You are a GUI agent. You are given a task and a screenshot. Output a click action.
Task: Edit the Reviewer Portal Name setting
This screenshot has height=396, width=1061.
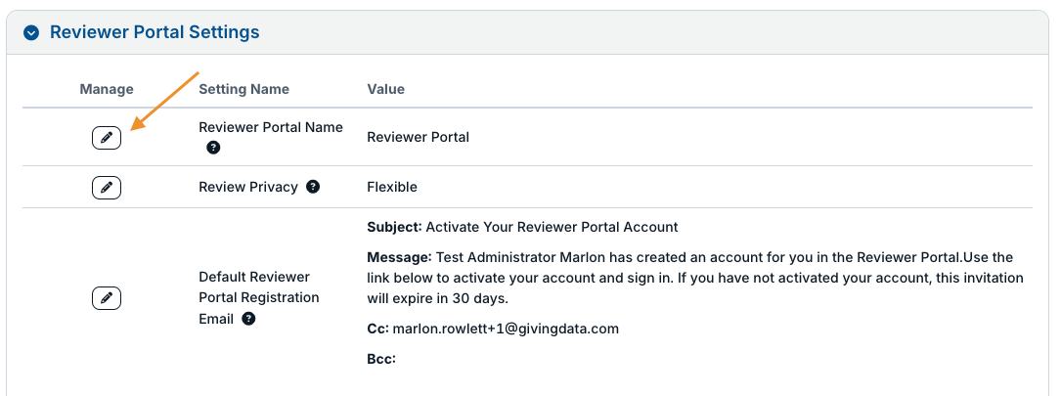(107, 138)
